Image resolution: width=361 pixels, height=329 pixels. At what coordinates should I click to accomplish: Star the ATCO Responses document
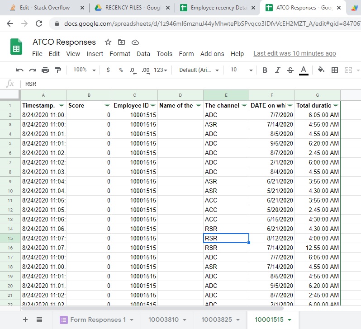pos(108,42)
